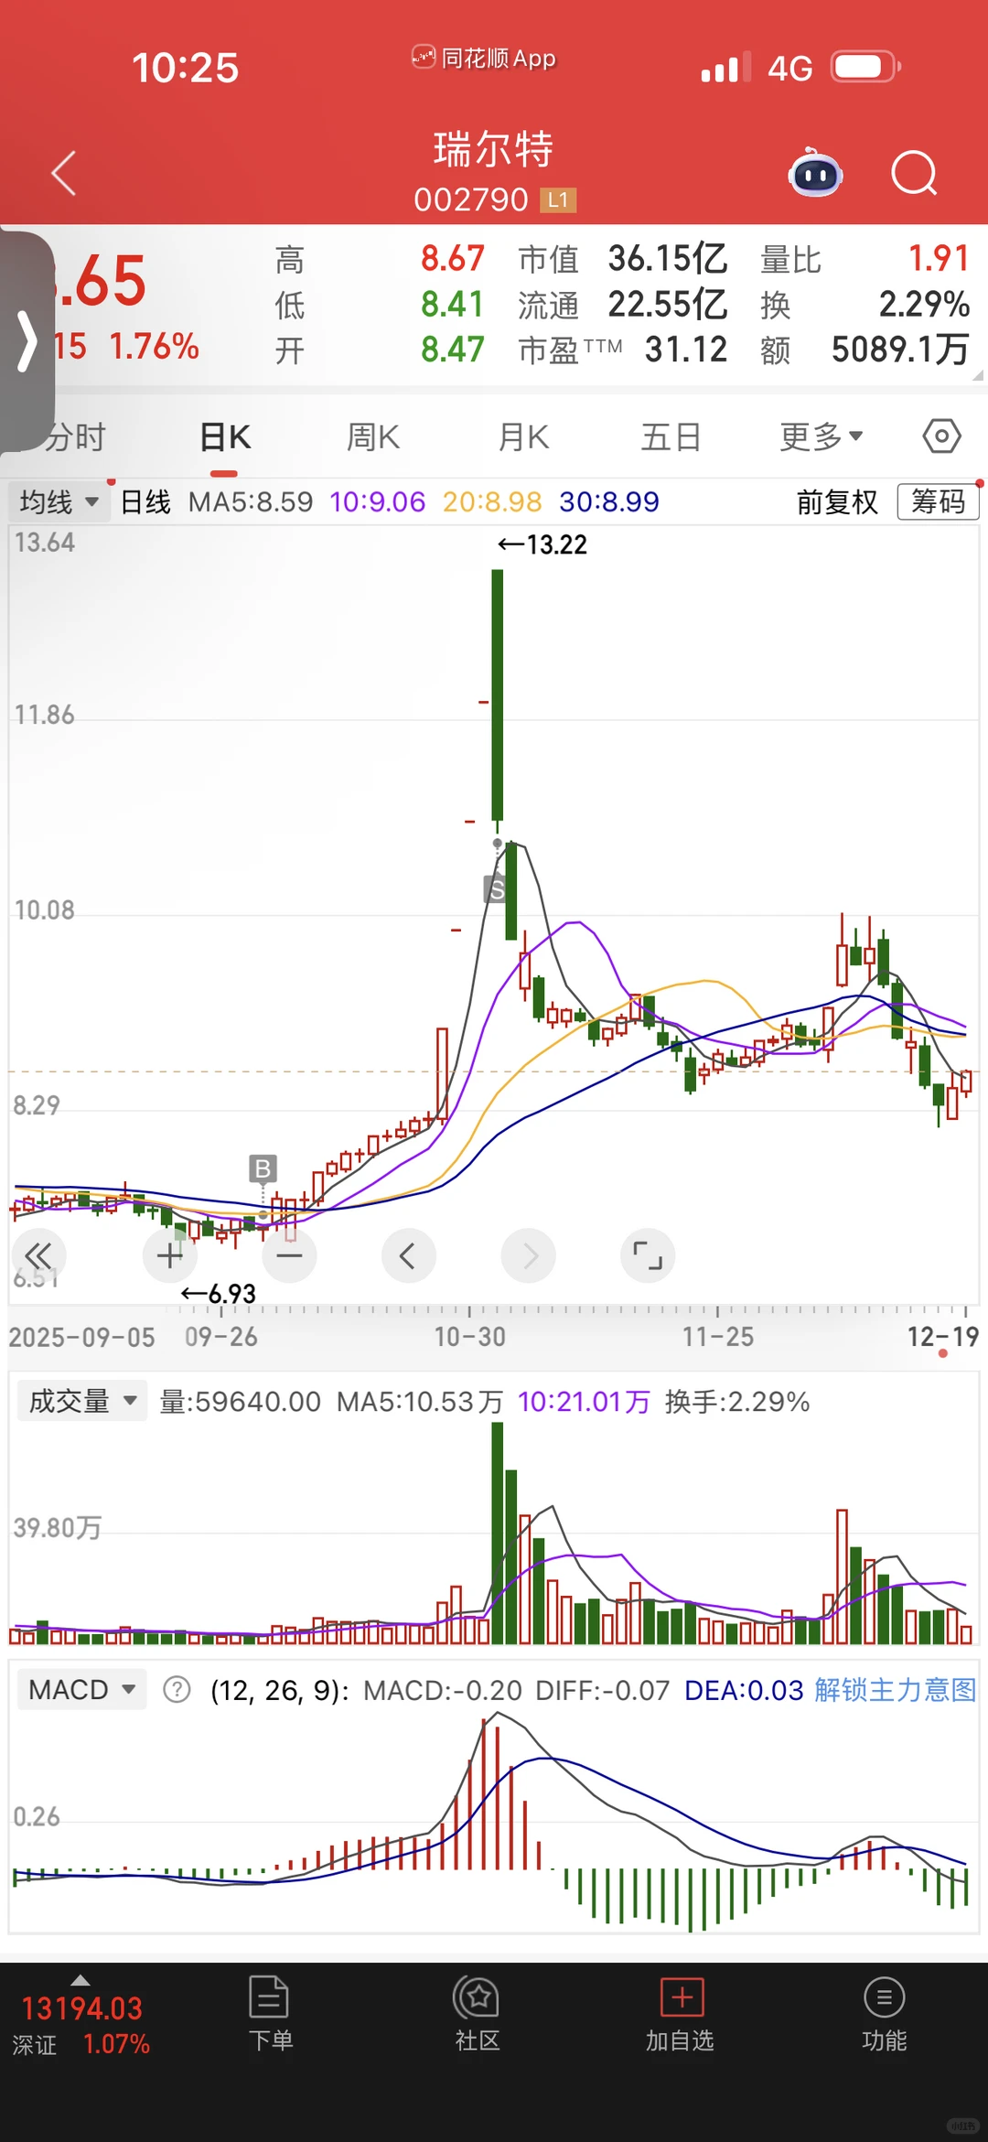This screenshot has width=988, height=2142.
Task: Tap the 13.22 high price label
Action: (542, 544)
